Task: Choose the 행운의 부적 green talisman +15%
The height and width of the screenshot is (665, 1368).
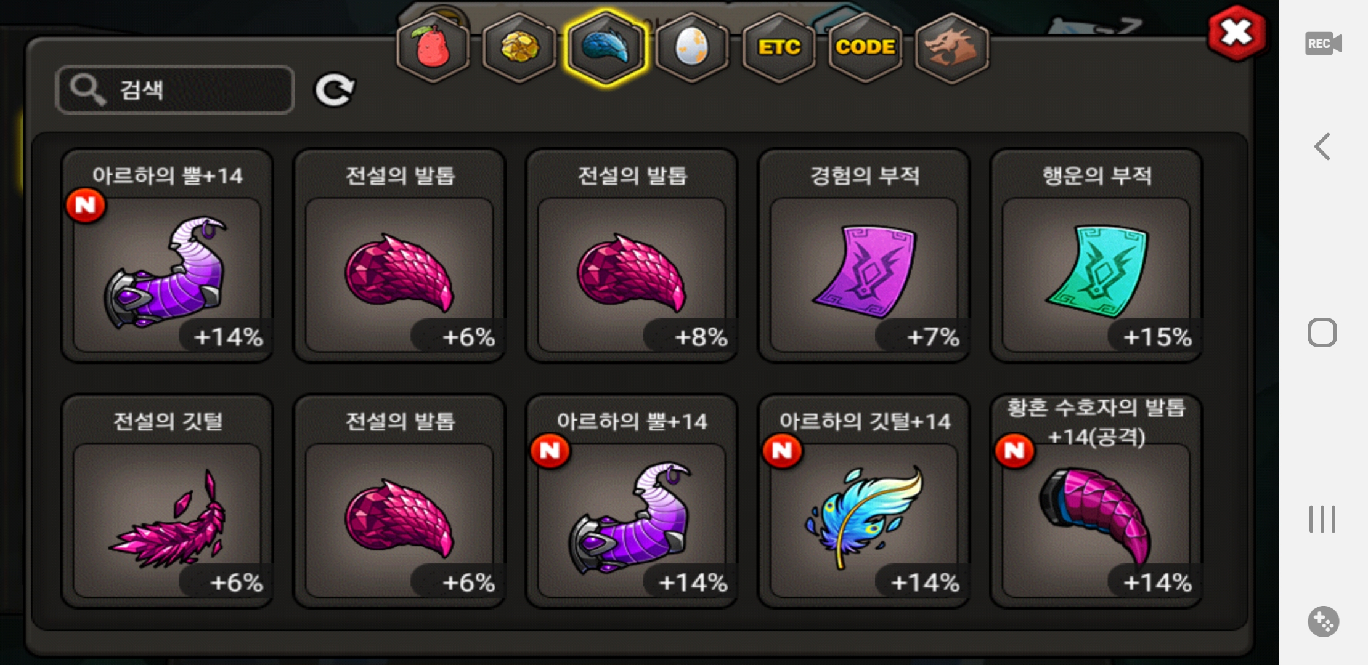Action: [x=1096, y=256]
